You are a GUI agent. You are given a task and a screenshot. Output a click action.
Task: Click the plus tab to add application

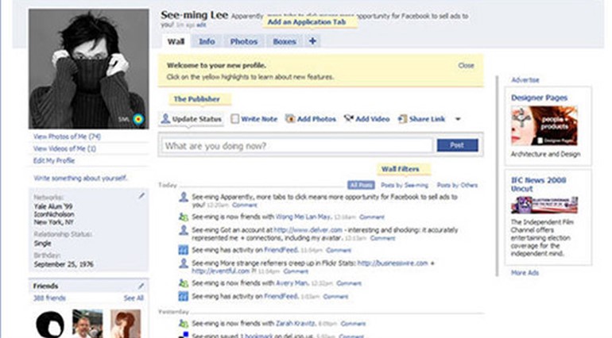tap(312, 41)
